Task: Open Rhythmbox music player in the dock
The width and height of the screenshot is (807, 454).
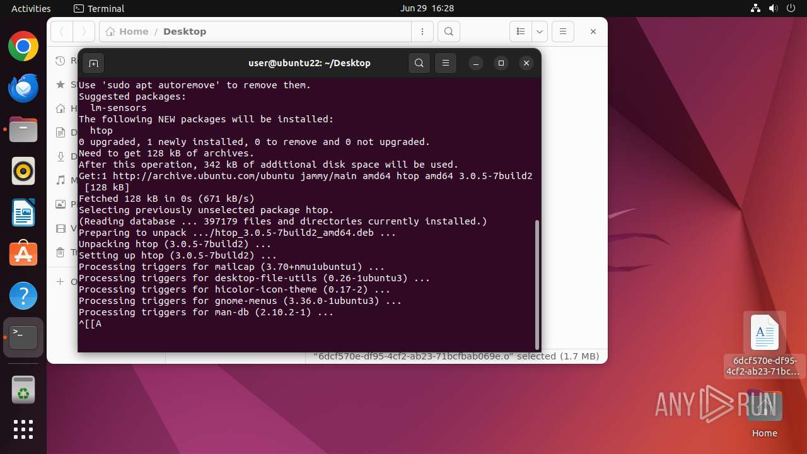Action: 23,171
